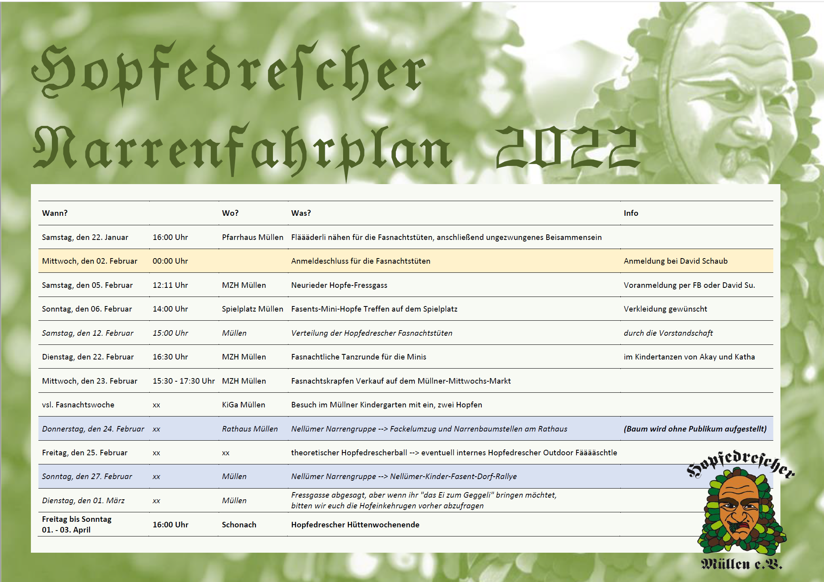This screenshot has height=582, width=824.
Task: Select 'Samstag, den 05. Februar' cell
Action: pyautogui.click(x=87, y=285)
